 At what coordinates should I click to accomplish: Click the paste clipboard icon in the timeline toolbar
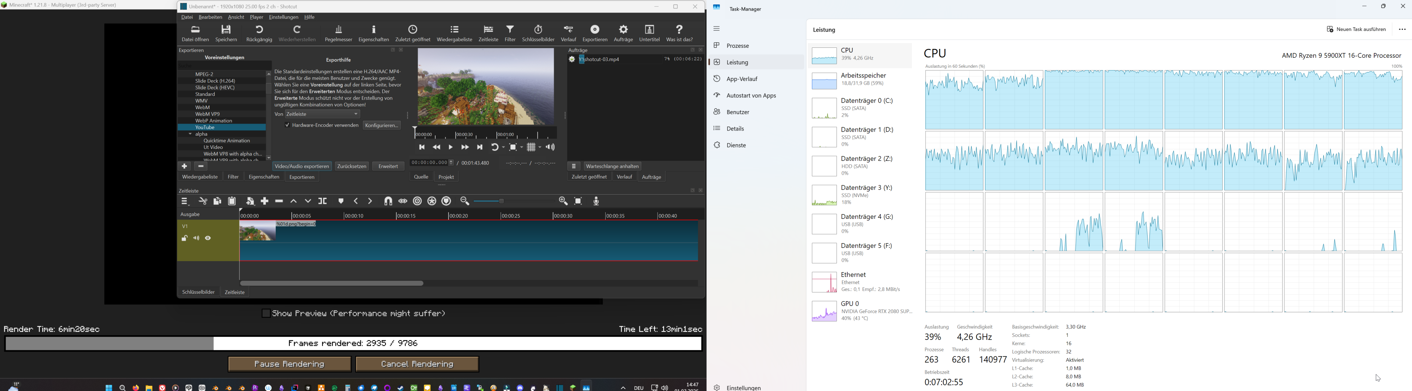[x=232, y=201]
